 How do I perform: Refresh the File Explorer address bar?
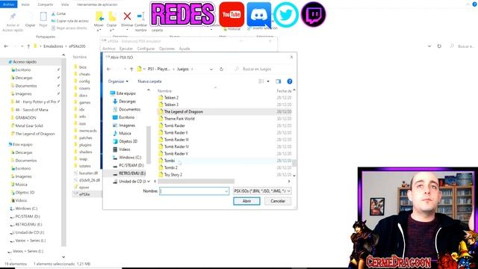tap(439, 46)
